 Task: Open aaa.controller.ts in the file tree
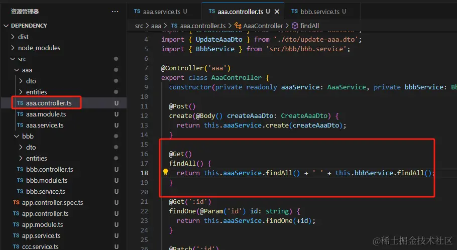tap(64, 103)
